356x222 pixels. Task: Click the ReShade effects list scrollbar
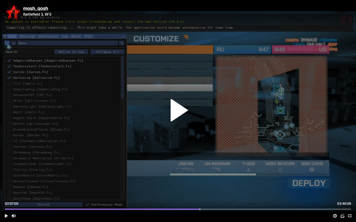pos(122,77)
